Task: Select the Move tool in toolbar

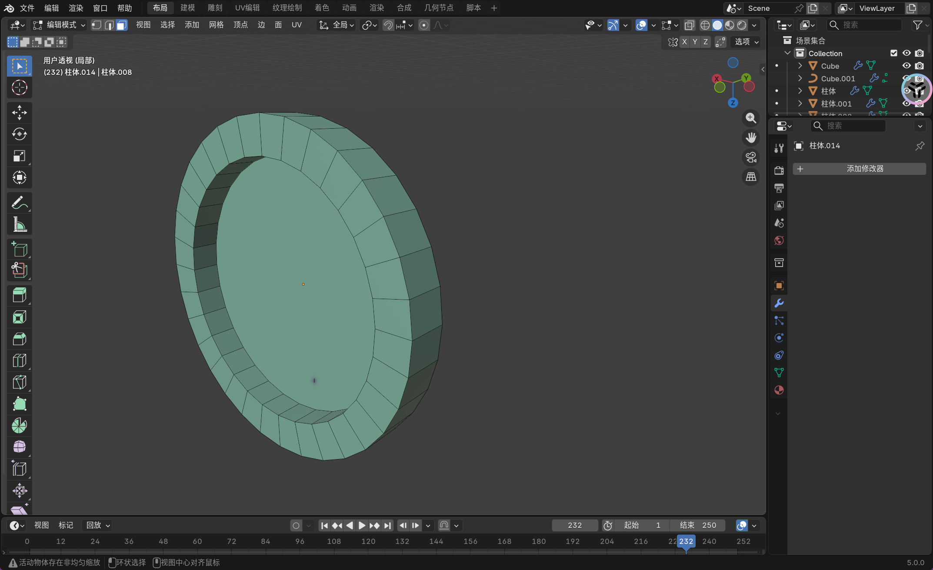Action: [19, 113]
